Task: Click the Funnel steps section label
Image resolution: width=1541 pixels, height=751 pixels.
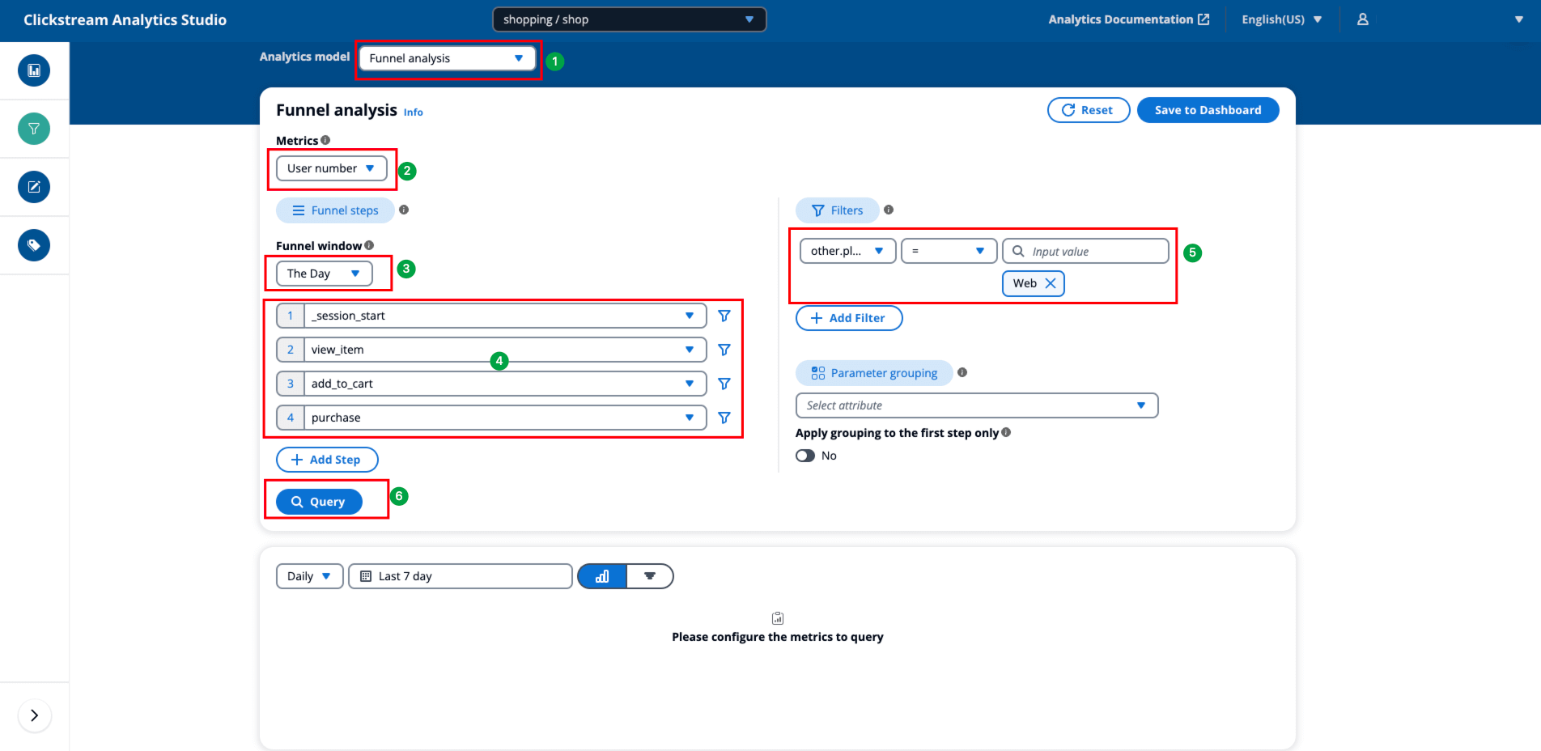Action: tap(336, 210)
